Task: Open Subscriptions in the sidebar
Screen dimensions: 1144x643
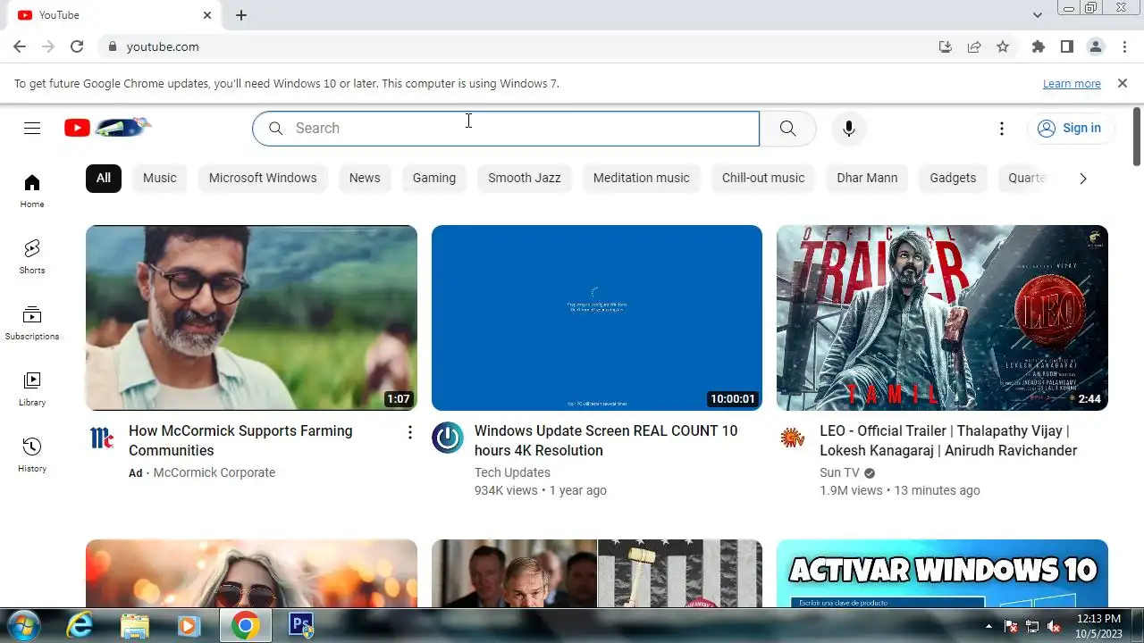Action: point(32,323)
